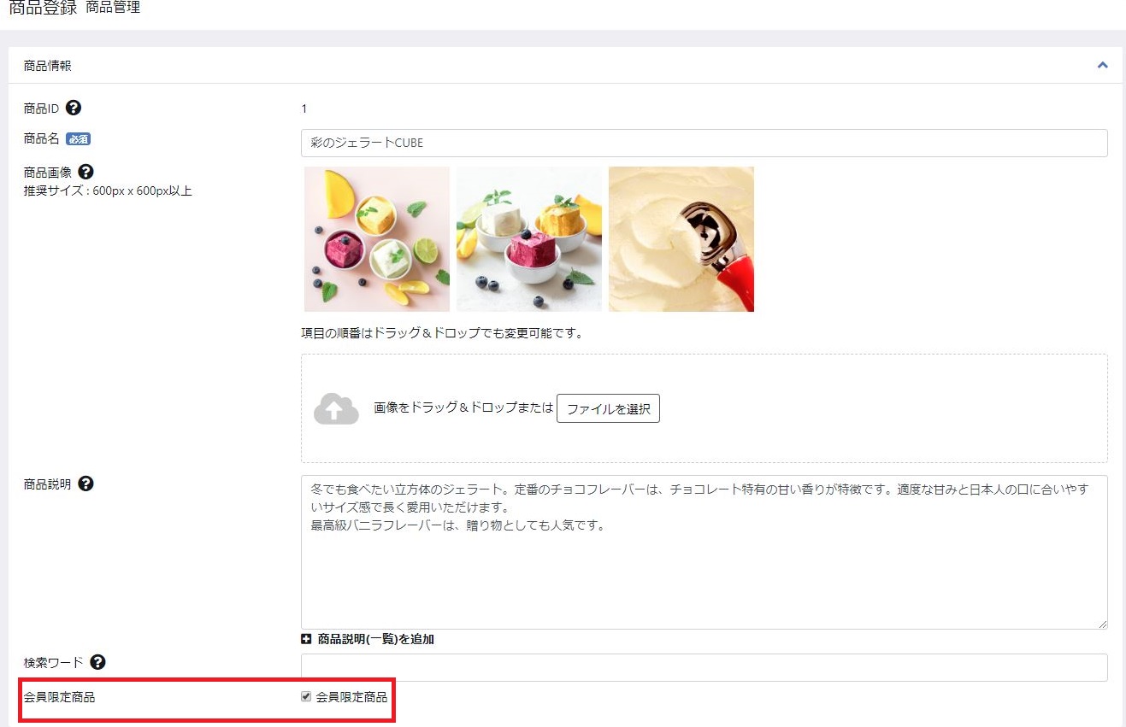Click the help icon next to 商品画像

click(85, 172)
